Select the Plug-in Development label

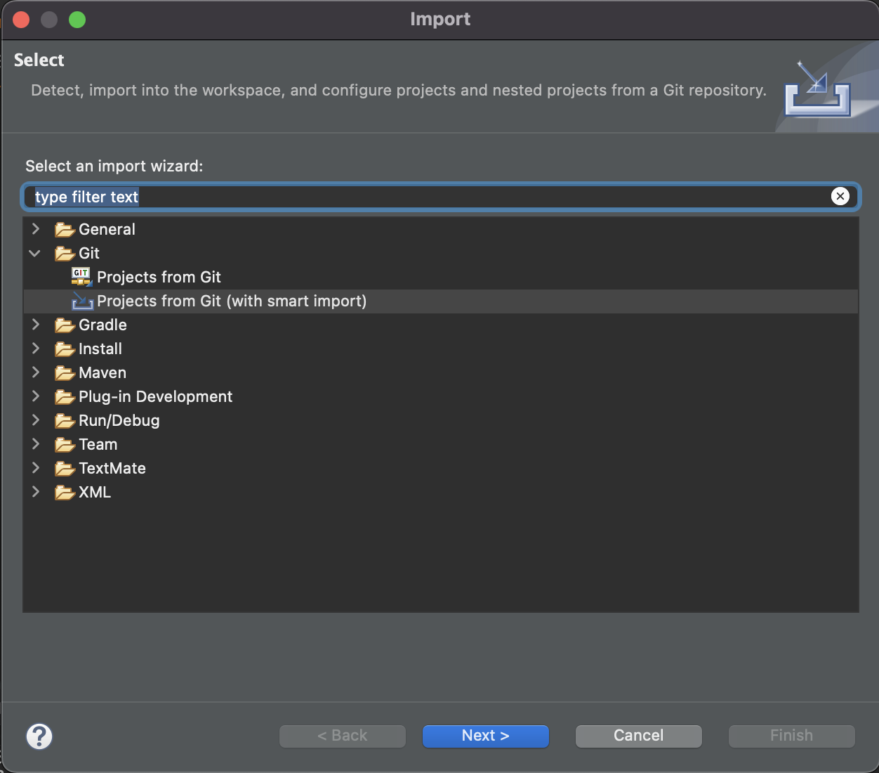[155, 397]
